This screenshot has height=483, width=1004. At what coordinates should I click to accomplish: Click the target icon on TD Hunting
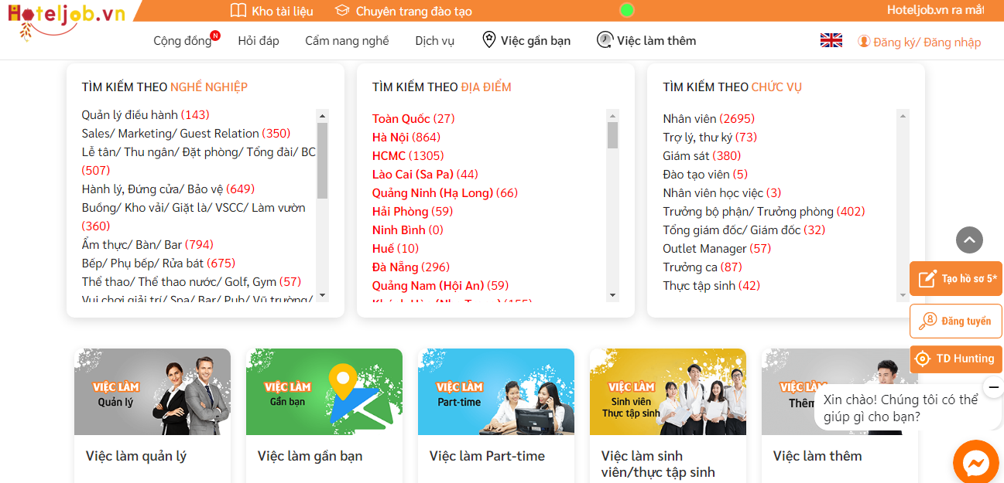coord(922,359)
